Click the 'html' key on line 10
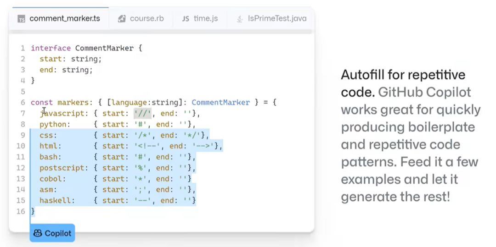The width and height of the screenshot is (496, 247). click(48, 146)
